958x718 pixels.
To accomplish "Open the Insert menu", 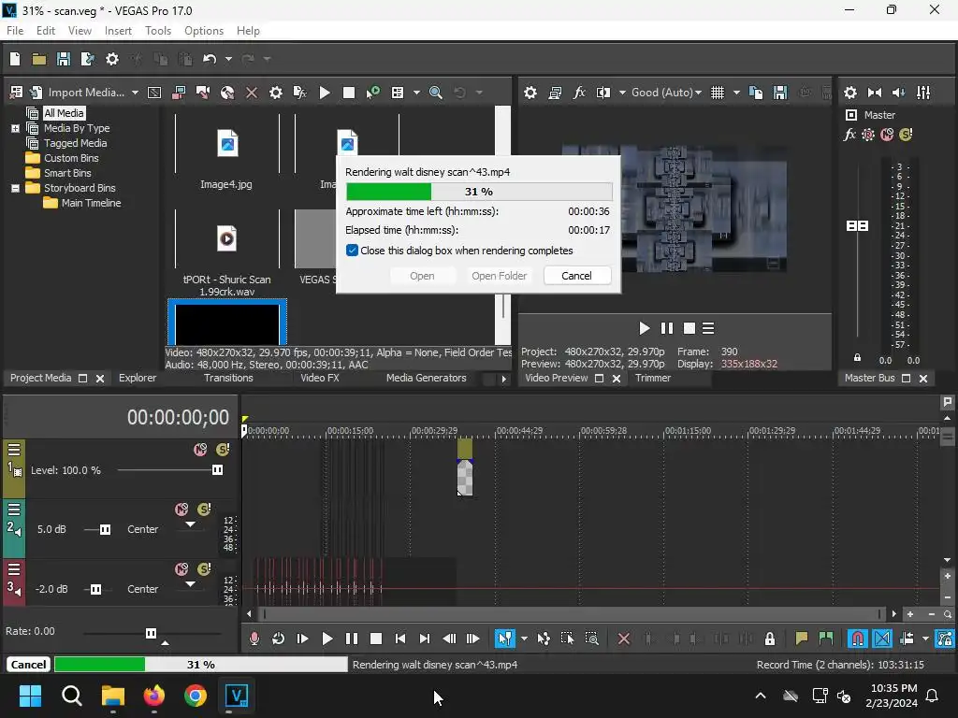I will click(x=118, y=31).
